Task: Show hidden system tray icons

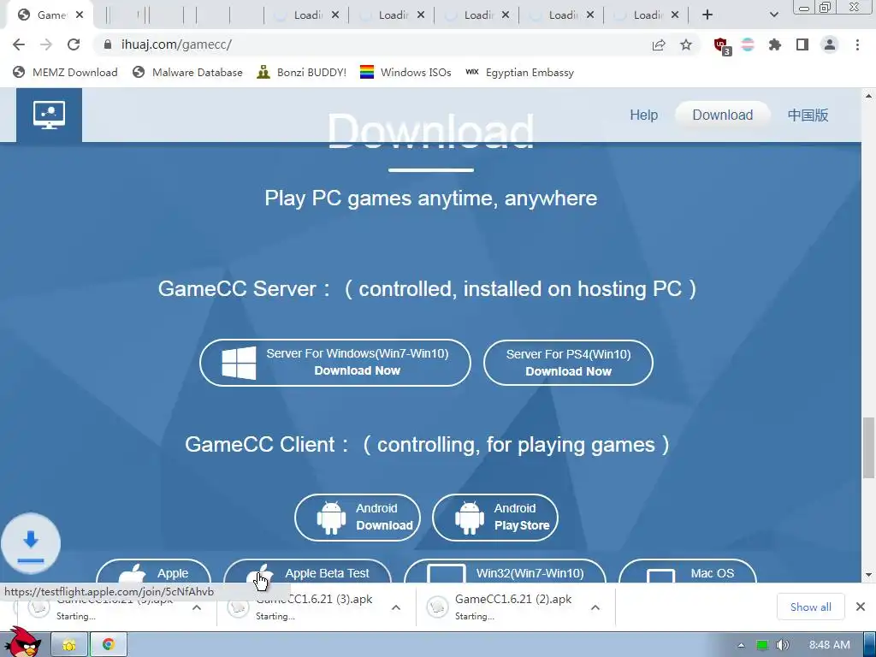Action: point(741,645)
